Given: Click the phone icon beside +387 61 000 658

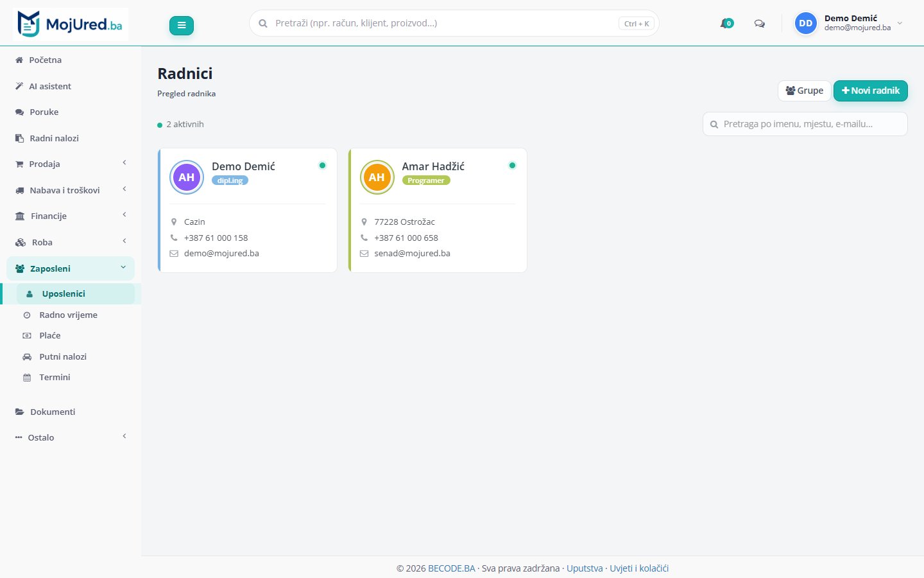Looking at the screenshot, I should coord(364,238).
